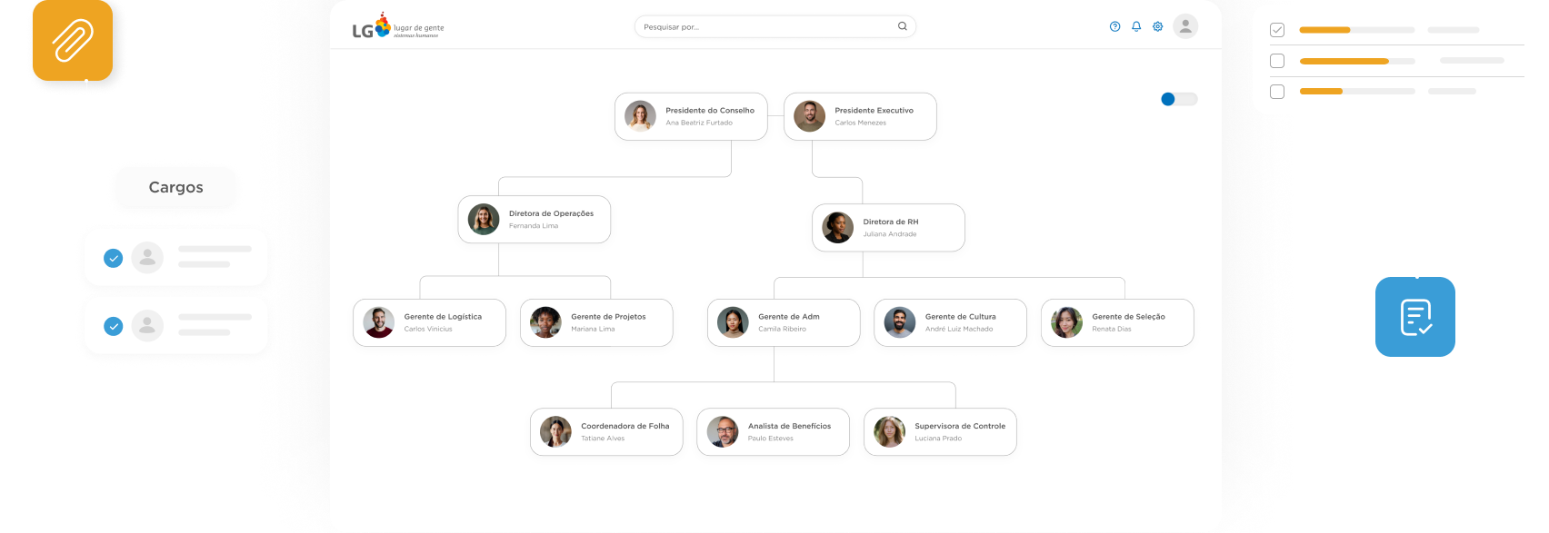Check the second checkbox in the task list
Viewport: 1549px width, 533px height.
(1277, 61)
